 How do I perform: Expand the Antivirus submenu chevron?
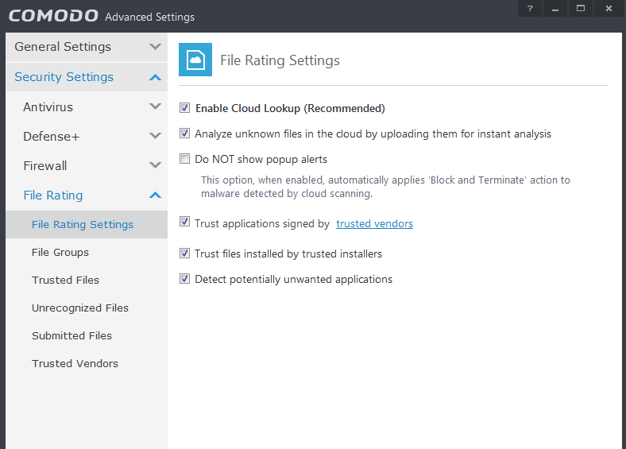(155, 106)
